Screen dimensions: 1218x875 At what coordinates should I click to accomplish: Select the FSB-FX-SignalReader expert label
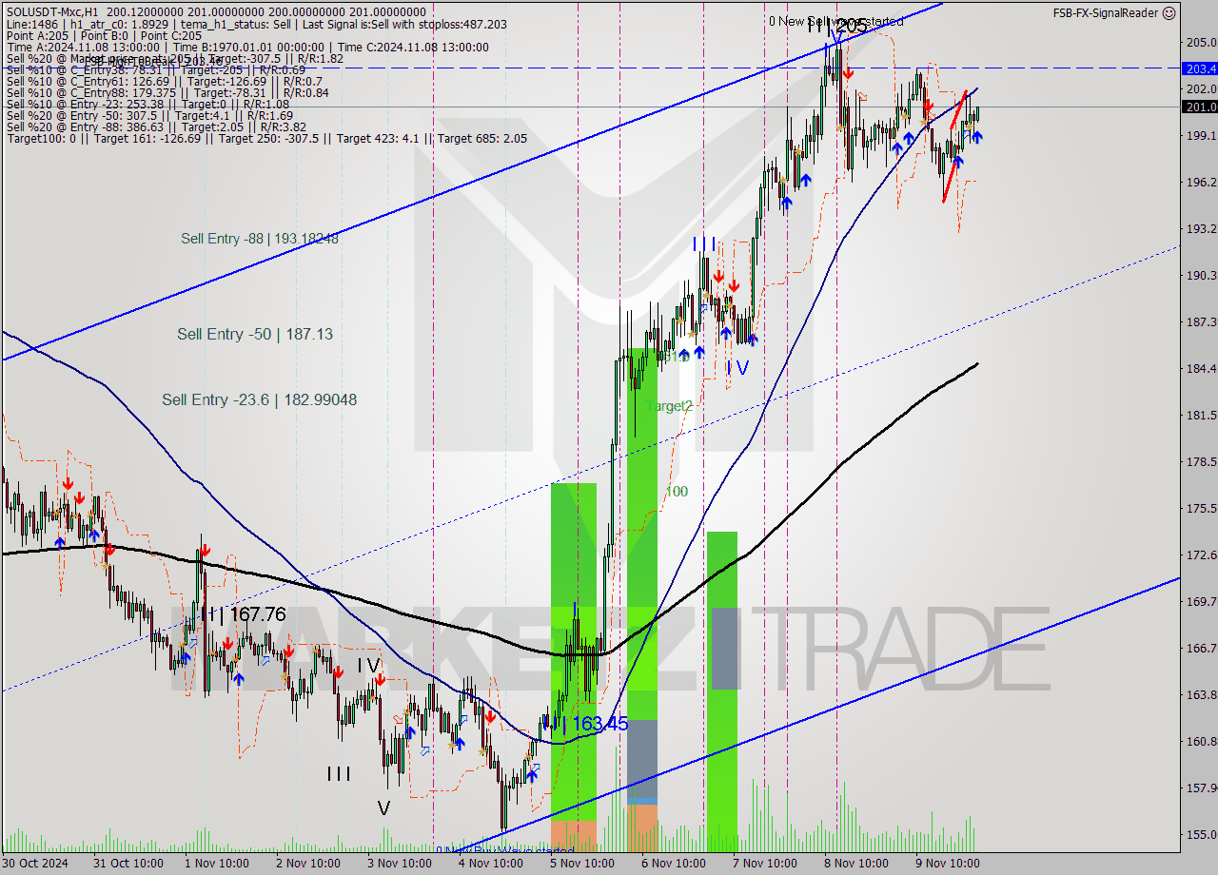coord(1106,12)
